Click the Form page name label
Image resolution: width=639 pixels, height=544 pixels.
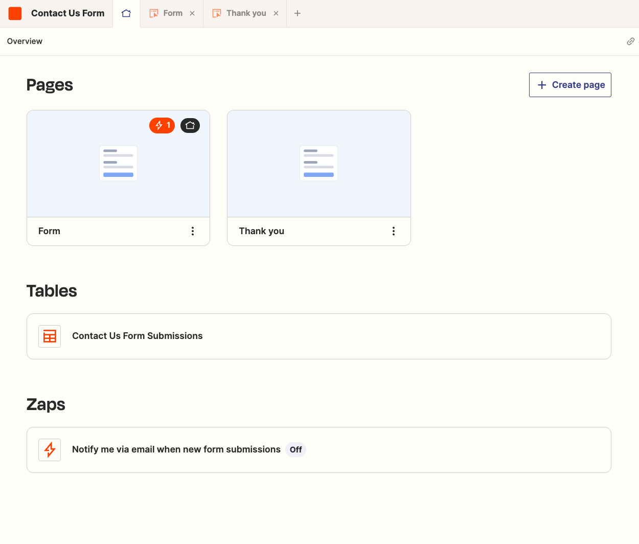tap(49, 231)
